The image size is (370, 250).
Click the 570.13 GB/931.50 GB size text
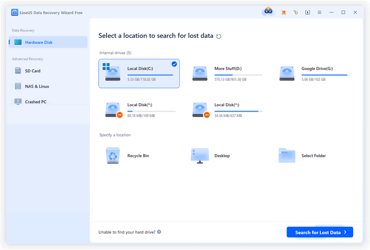230,79
